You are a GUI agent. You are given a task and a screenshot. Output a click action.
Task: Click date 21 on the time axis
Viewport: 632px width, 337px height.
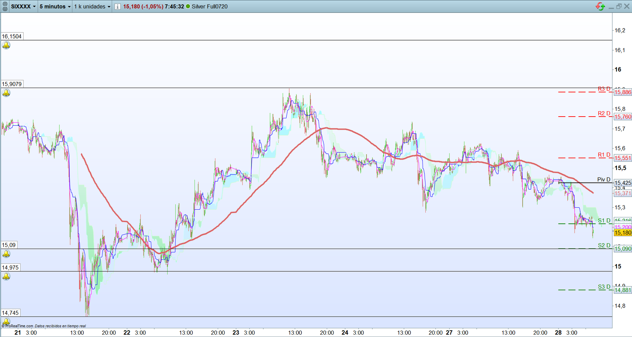(18, 333)
